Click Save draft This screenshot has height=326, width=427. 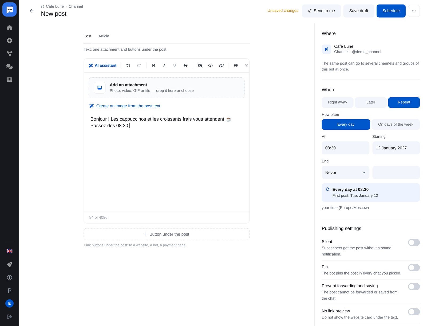[x=358, y=11]
